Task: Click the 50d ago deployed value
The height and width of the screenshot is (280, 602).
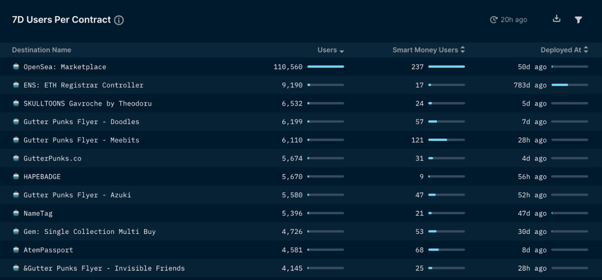Action: click(532, 67)
